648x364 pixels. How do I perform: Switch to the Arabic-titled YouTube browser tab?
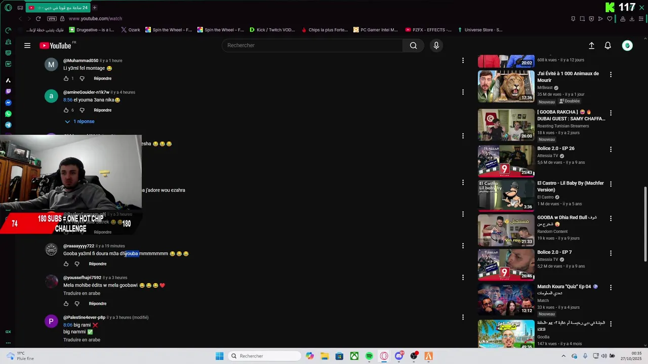tap(58, 8)
